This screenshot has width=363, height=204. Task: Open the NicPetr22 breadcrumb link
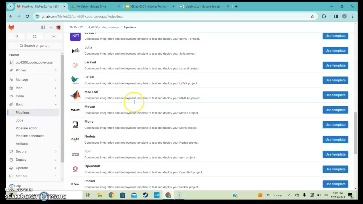point(76,27)
